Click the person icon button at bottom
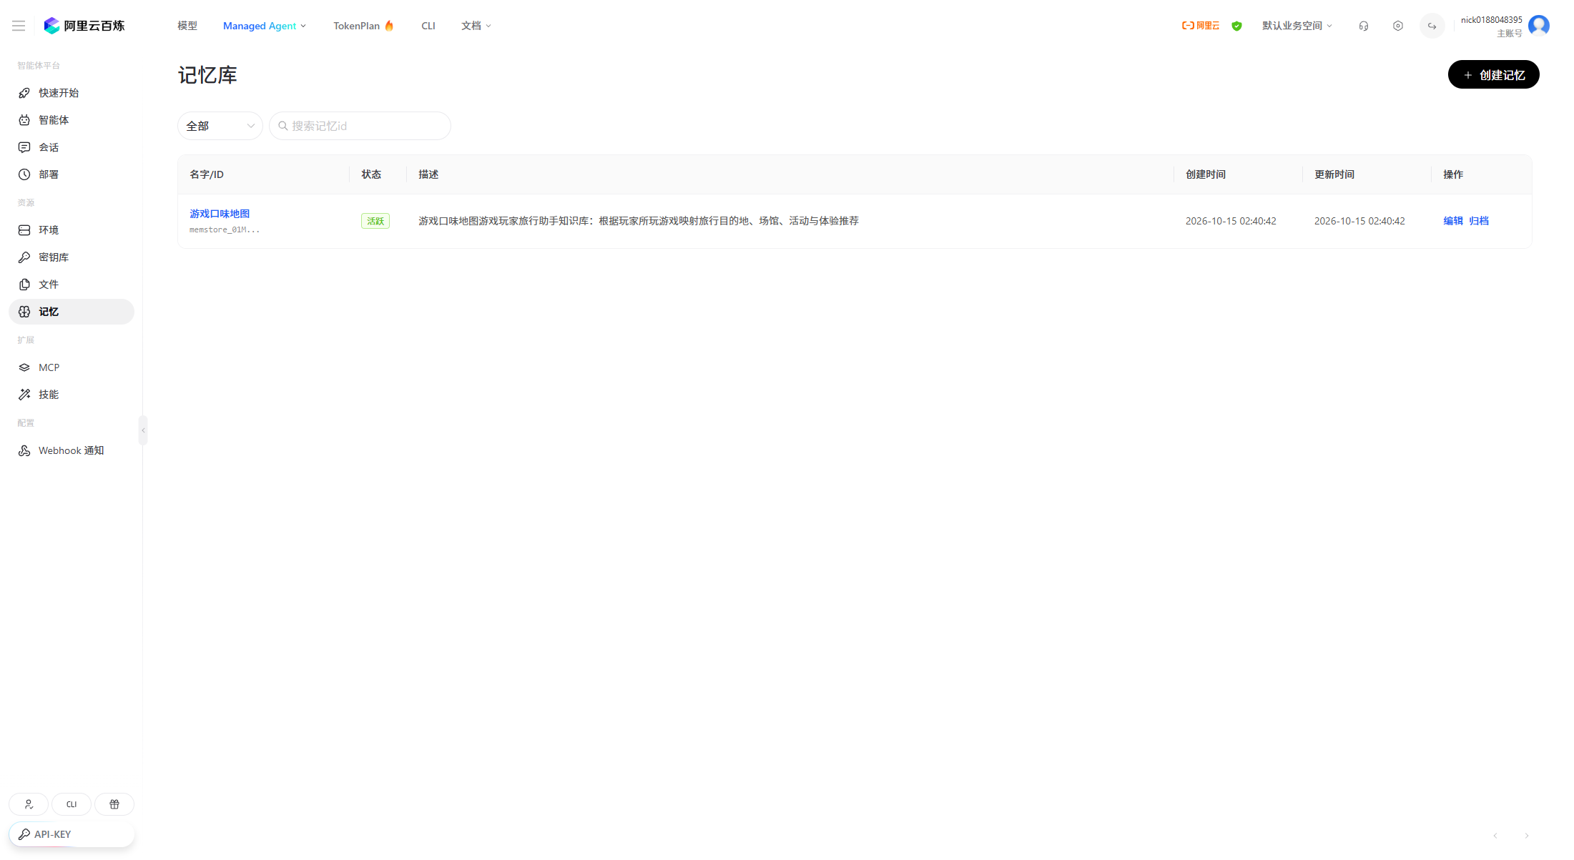 [29, 804]
